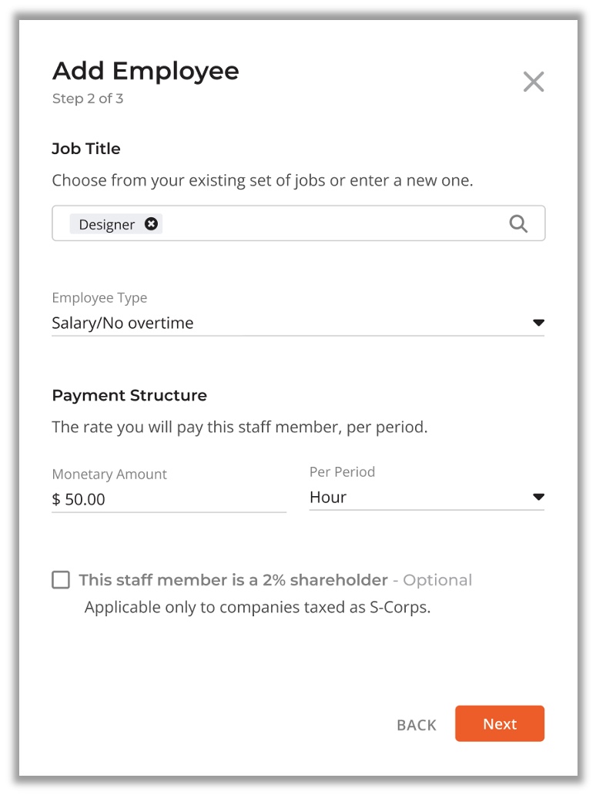Open the Hour period selection
Image resolution: width=596 pixels, height=795 pixels.
click(x=427, y=498)
